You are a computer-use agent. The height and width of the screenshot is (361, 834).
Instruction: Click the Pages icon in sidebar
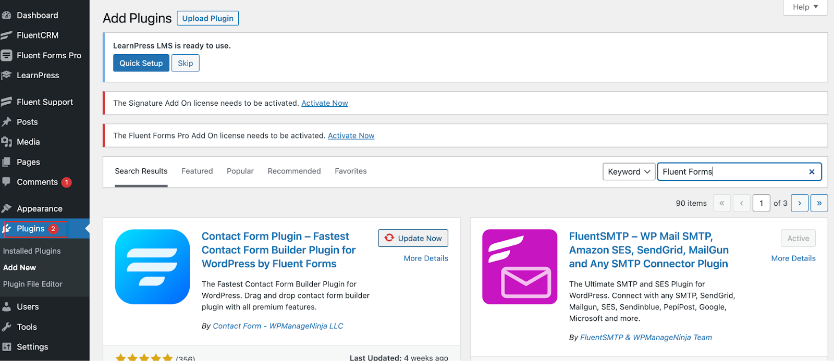pos(6,162)
